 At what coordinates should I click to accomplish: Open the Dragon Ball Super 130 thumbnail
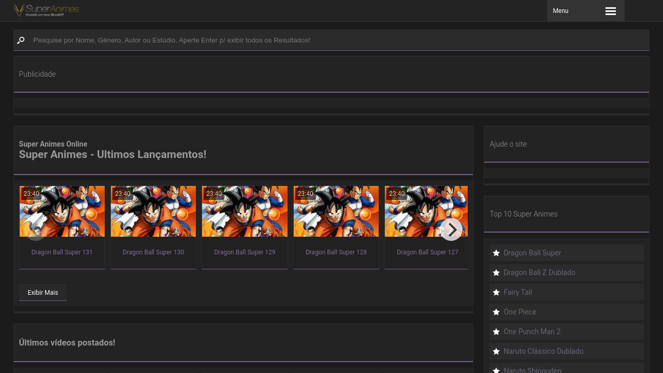pyautogui.click(x=153, y=211)
